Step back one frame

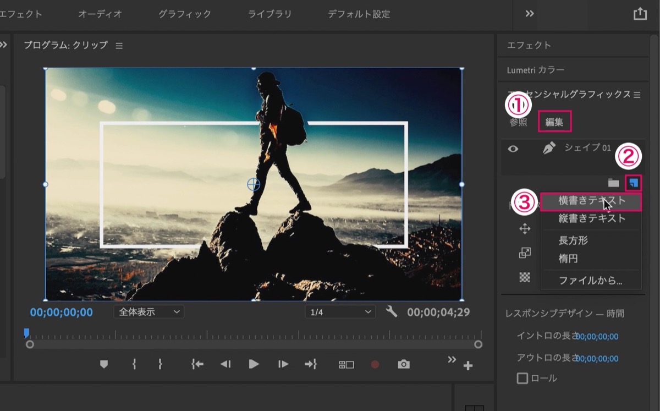(x=226, y=364)
